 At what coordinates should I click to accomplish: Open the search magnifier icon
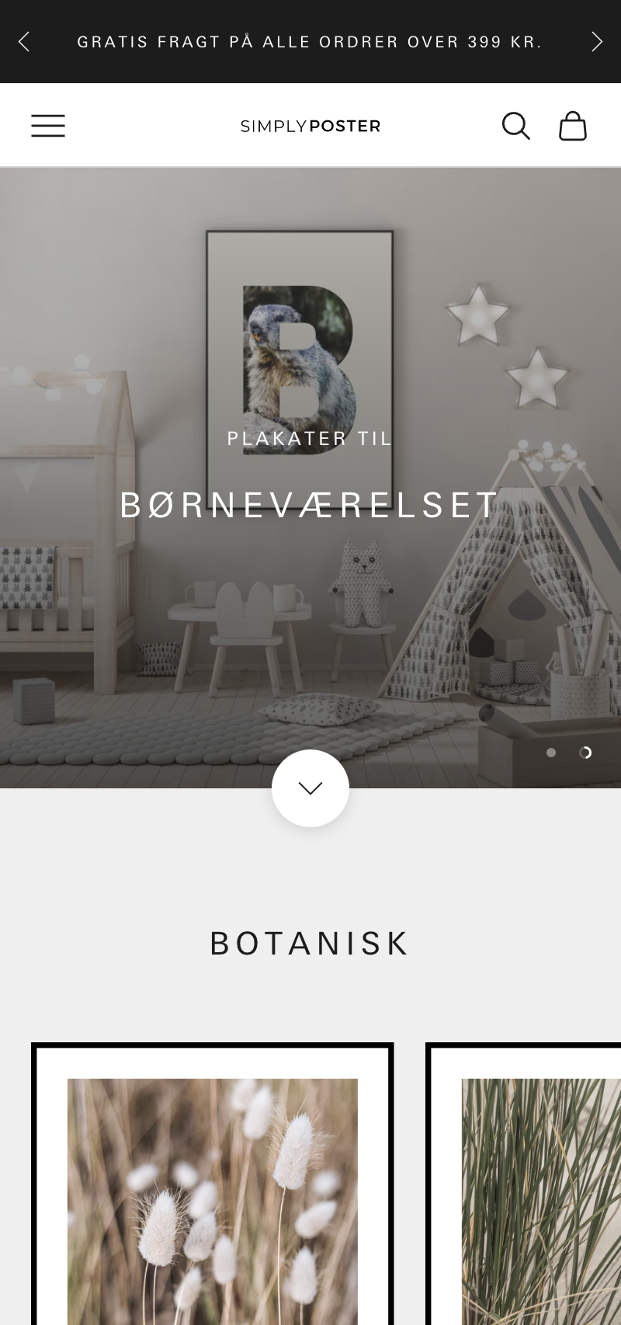click(515, 126)
